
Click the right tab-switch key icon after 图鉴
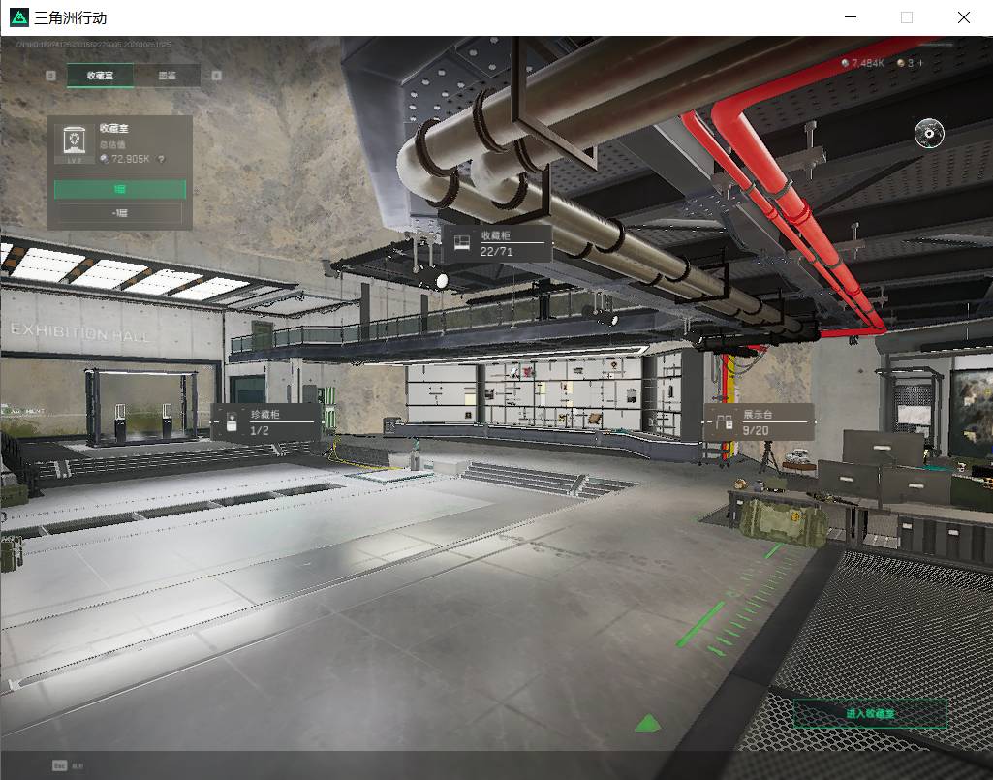tap(217, 76)
